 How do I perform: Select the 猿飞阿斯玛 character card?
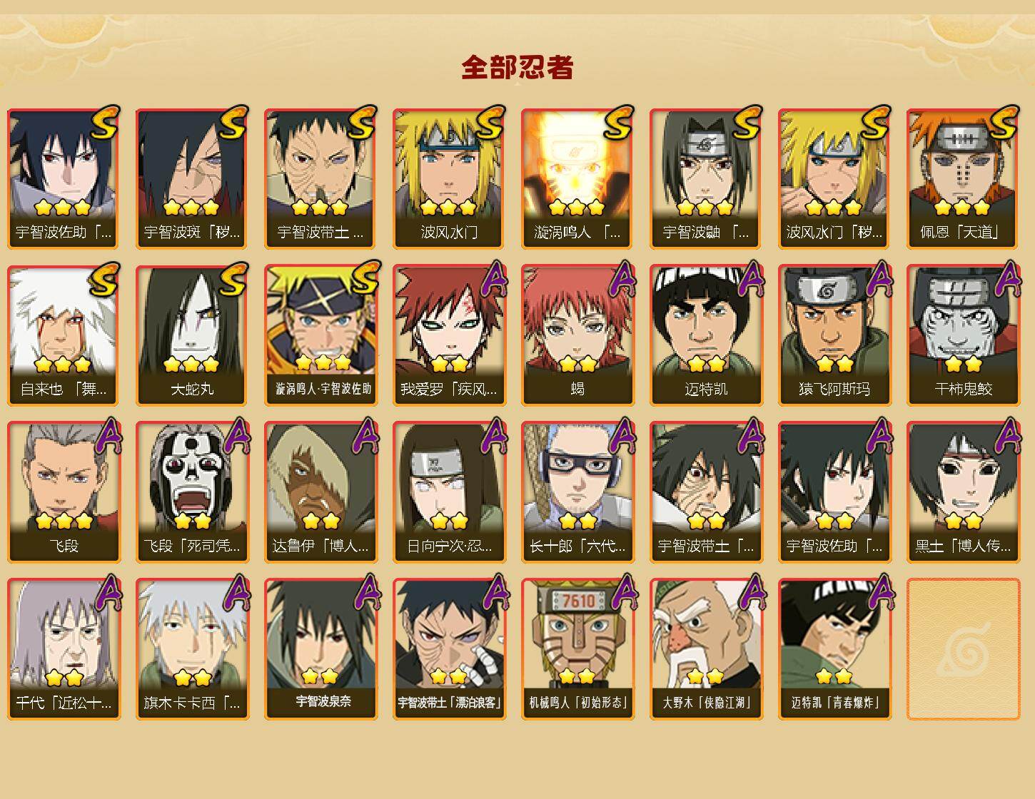pos(834,335)
